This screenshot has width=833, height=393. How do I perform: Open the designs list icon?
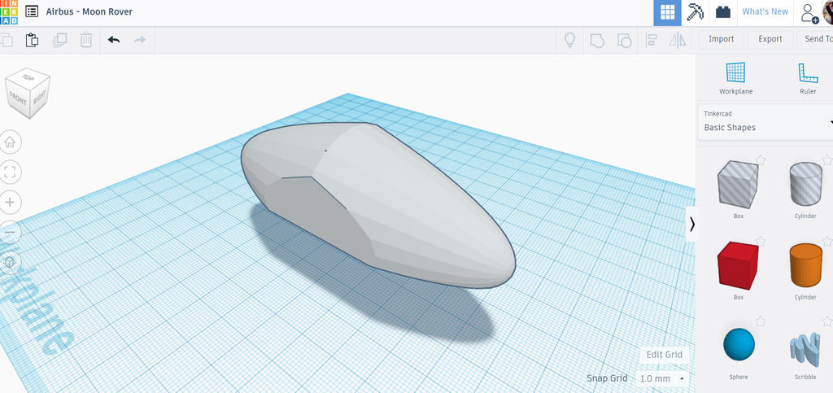[32, 11]
